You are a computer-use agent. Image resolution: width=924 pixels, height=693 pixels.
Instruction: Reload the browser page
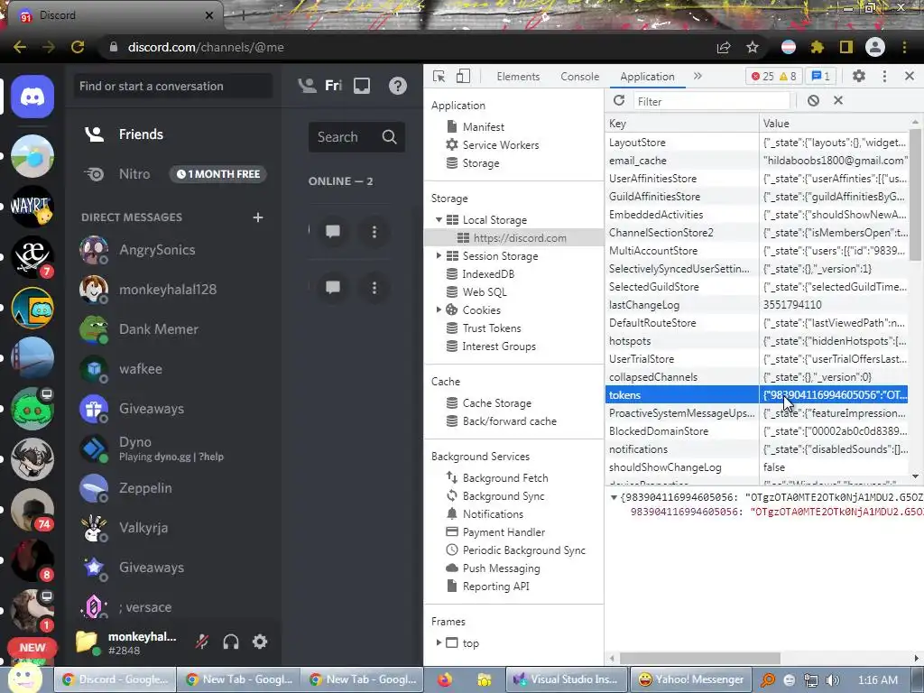click(x=78, y=47)
